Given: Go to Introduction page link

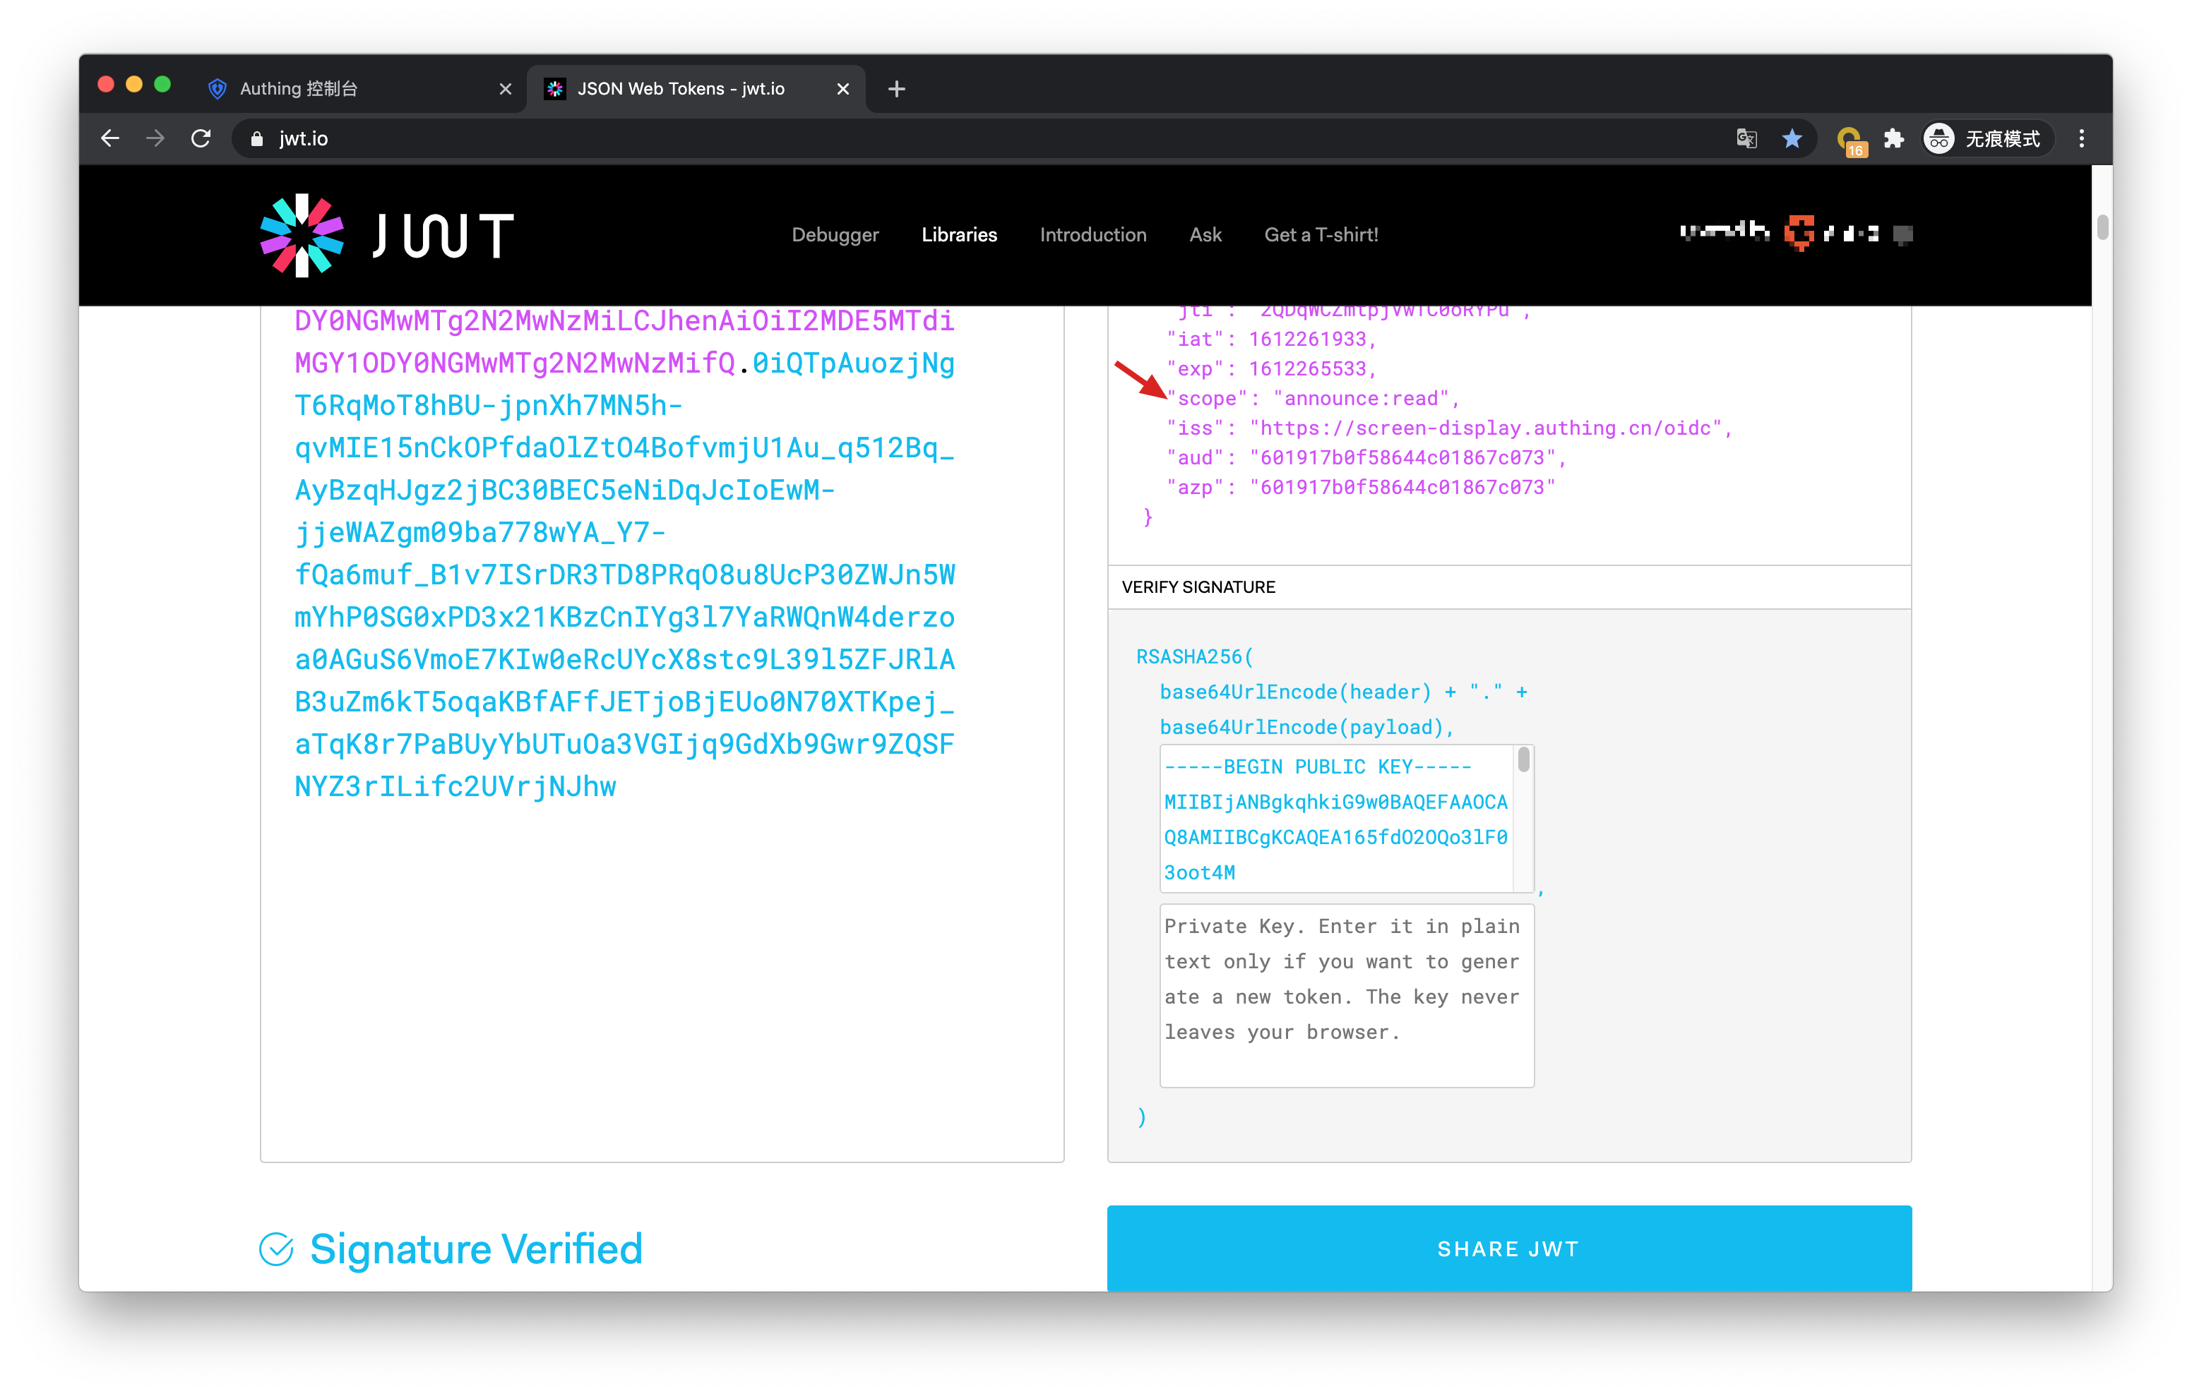Looking at the screenshot, I should (x=1092, y=235).
